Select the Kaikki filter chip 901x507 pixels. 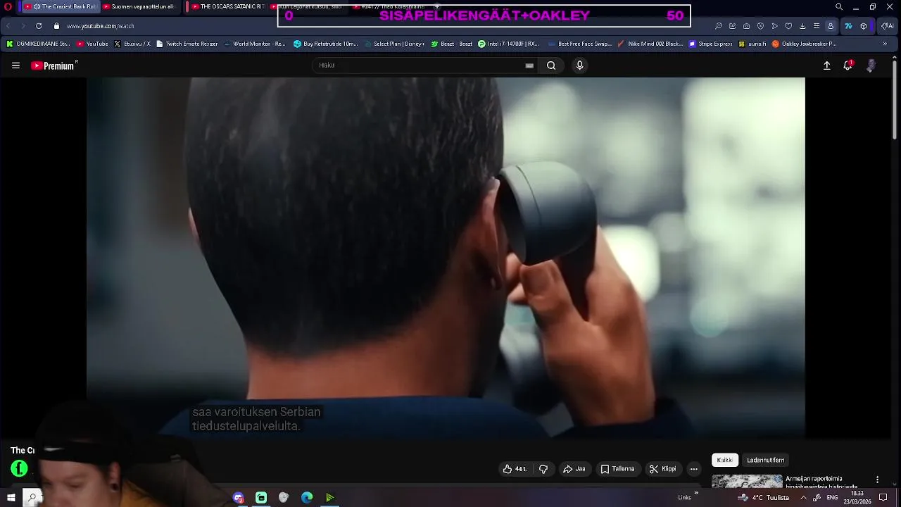(x=724, y=460)
